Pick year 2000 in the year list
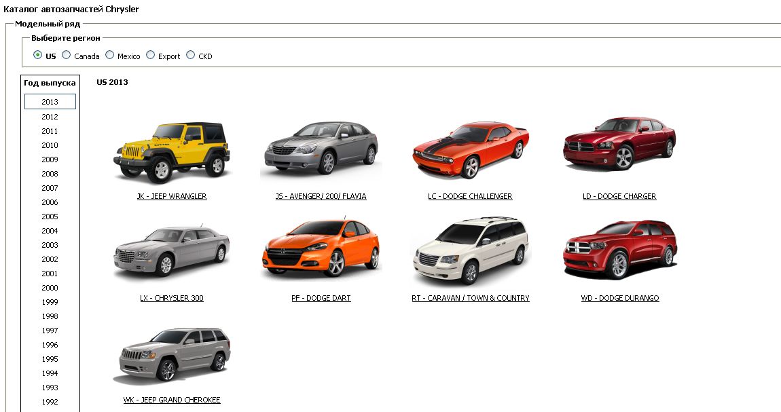The width and height of the screenshot is (781, 412). point(50,288)
